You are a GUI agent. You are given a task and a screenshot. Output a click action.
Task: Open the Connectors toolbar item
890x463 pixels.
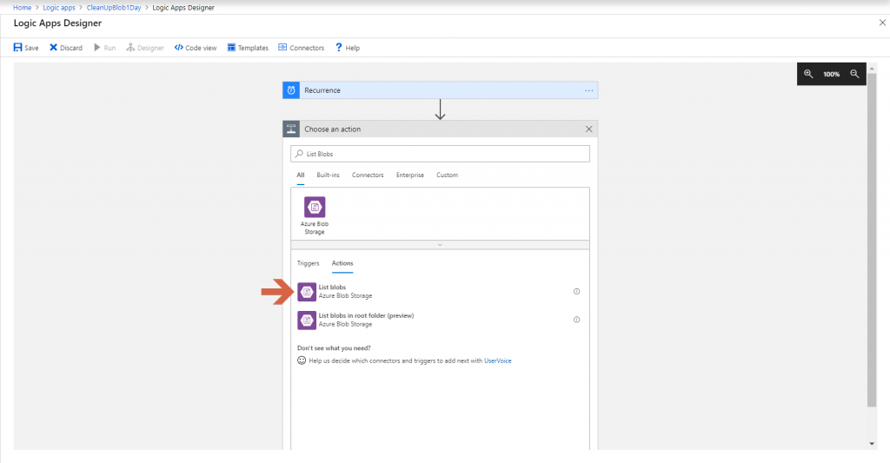click(283, 48)
